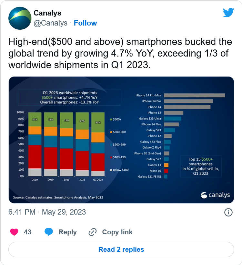Screen dimensions: 242x265
Task: Open the tweet info circle icon
Action: [228, 212]
